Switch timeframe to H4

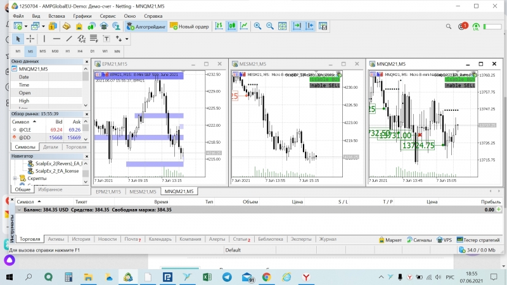coord(80,51)
